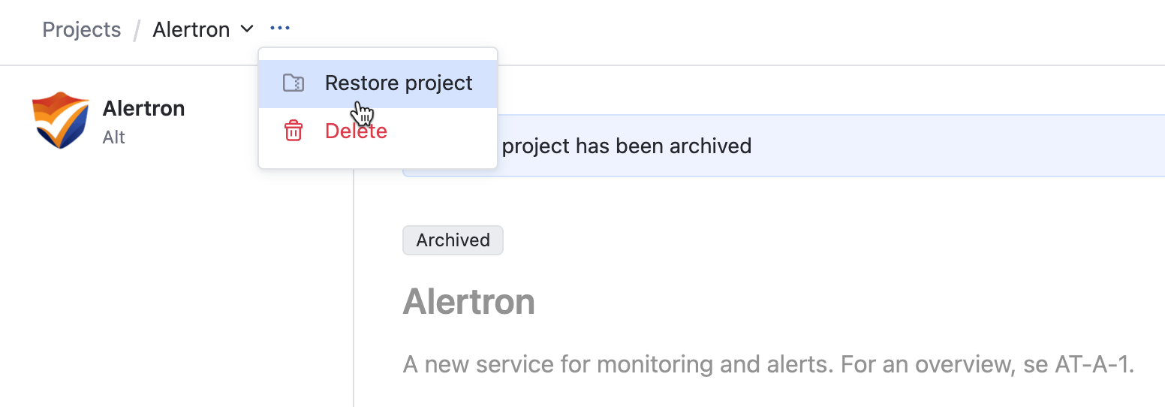Click the Alt project ID under Alertron
The width and height of the screenshot is (1165, 407).
[x=114, y=137]
